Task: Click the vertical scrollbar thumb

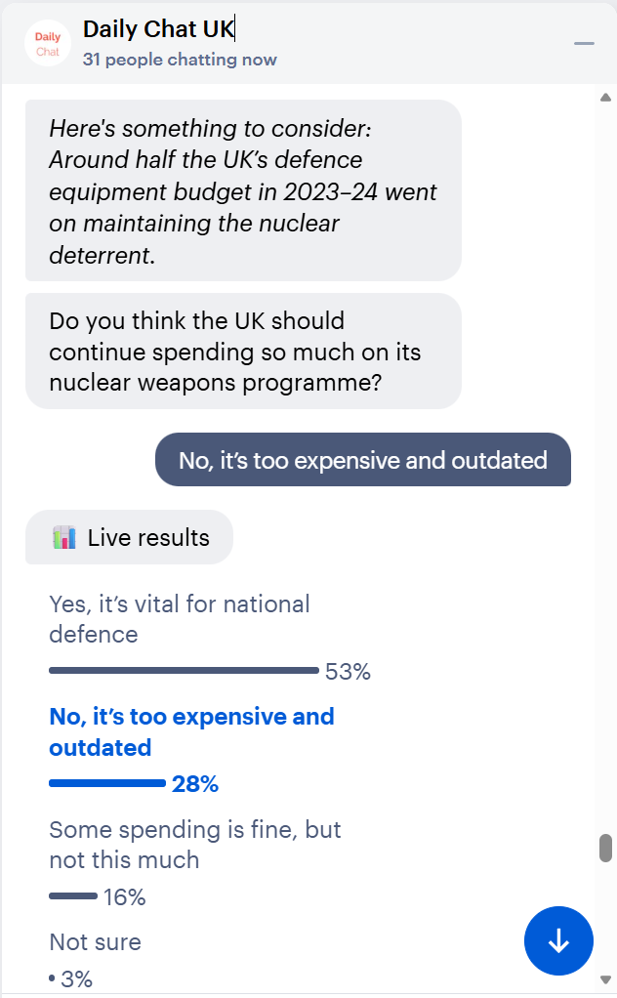Action: coord(605,848)
